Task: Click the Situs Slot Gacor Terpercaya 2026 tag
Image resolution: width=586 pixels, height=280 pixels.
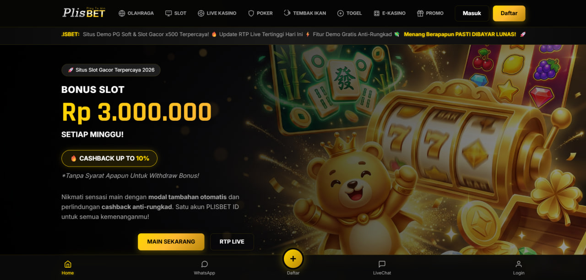Action: (x=111, y=70)
